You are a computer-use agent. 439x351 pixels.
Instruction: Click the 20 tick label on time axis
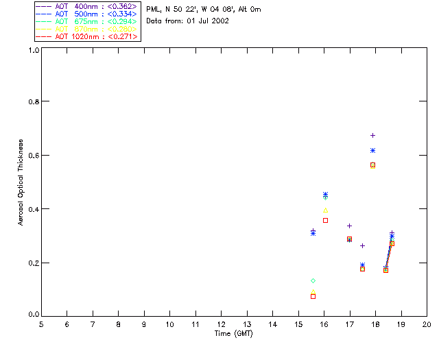426,324
